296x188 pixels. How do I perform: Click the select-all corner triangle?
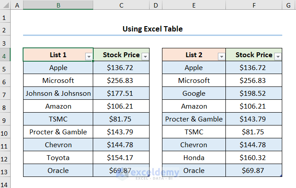(x=5, y=5)
